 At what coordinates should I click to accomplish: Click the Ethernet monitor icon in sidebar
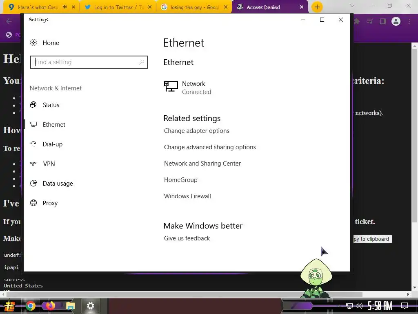[33, 124]
